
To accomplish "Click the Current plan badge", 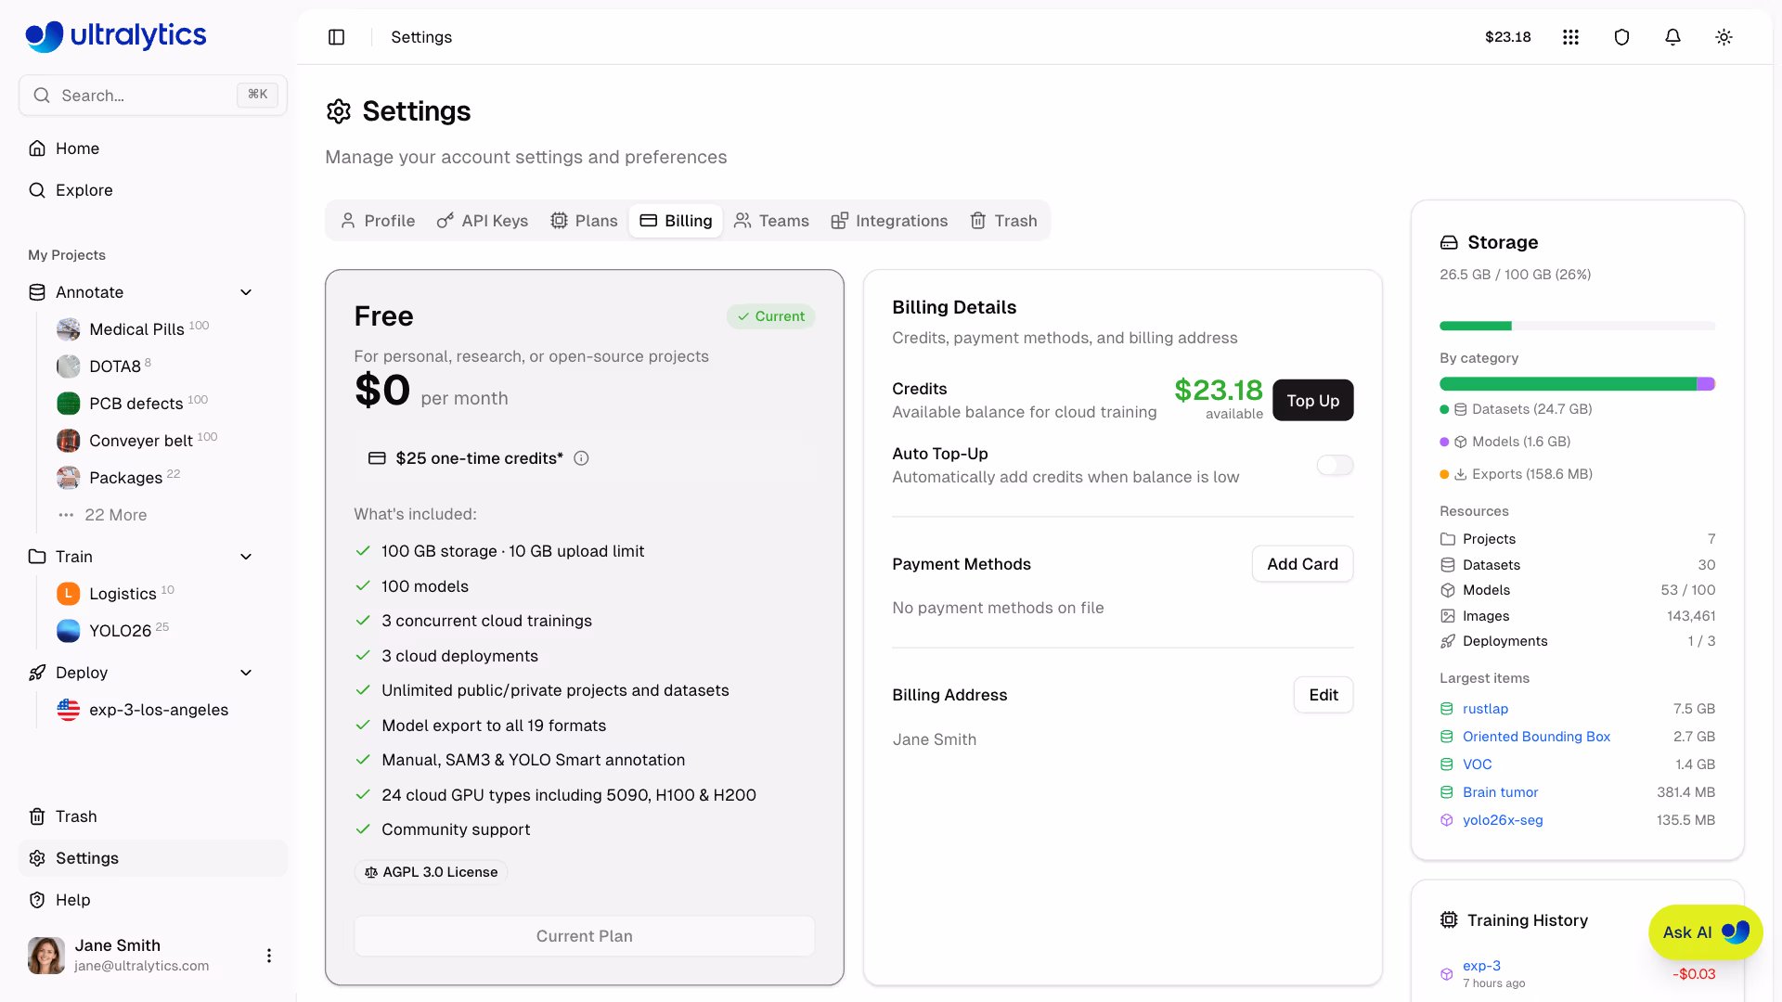I will 770,316.
